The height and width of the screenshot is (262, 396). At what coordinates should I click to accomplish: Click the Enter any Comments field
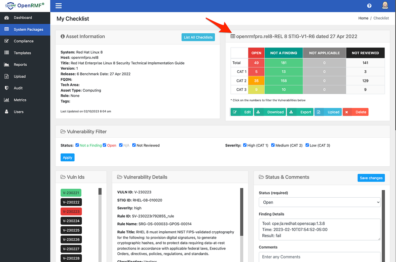coord(319,257)
